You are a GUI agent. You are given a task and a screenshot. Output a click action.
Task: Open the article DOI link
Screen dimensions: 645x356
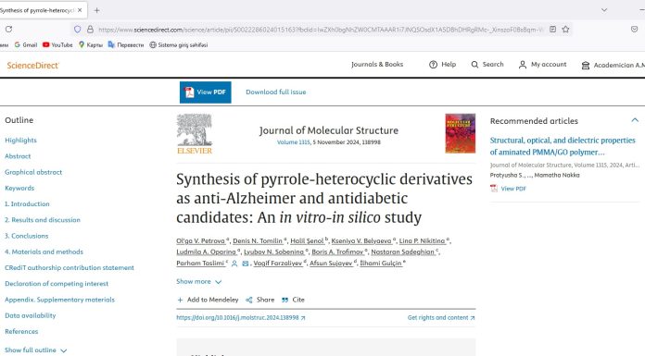tap(241, 318)
